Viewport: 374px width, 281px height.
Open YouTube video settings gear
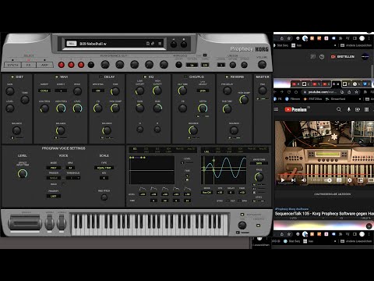pyautogui.click(x=350, y=180)
